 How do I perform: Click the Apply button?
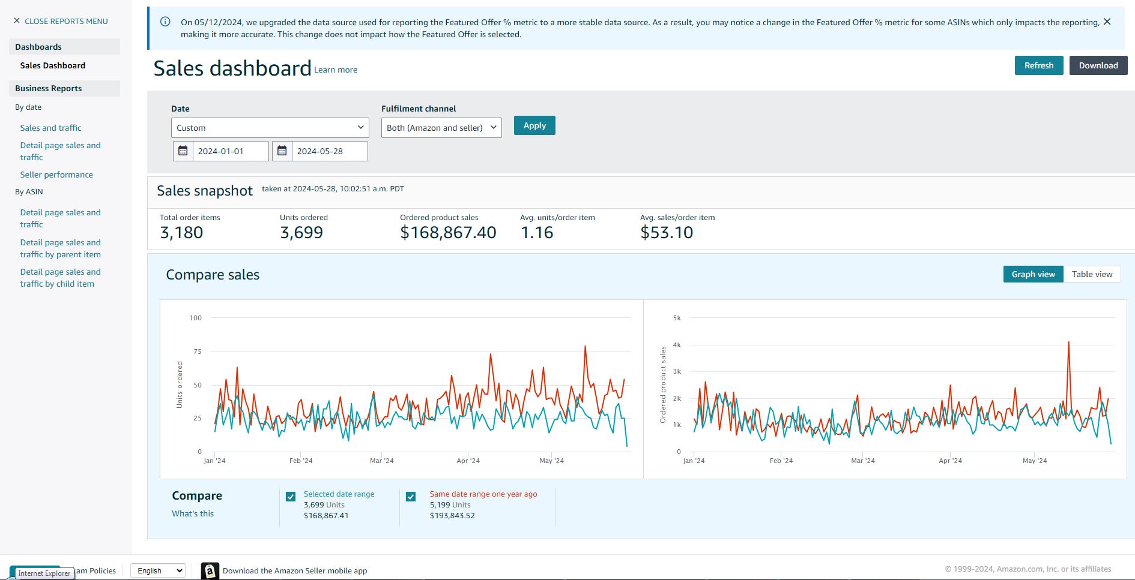click(x=534, y=125)
